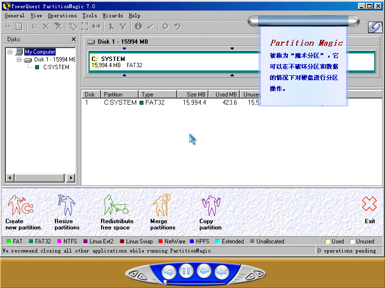The width and height of the screenshot is (385, 288).
Task: Open the Wizards menu
Action: click(x=113, y=16)
